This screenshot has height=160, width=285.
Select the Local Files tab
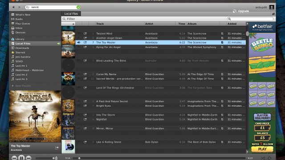coord(71,14)
